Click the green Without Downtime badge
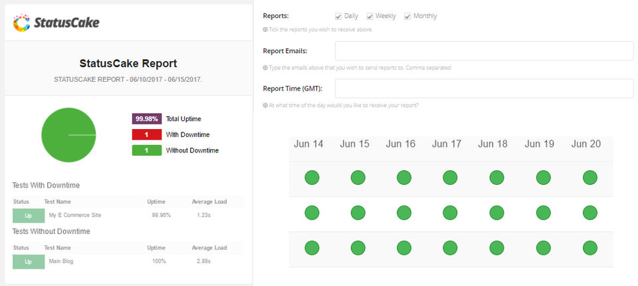The image size is (638, 286). (147, 150)
